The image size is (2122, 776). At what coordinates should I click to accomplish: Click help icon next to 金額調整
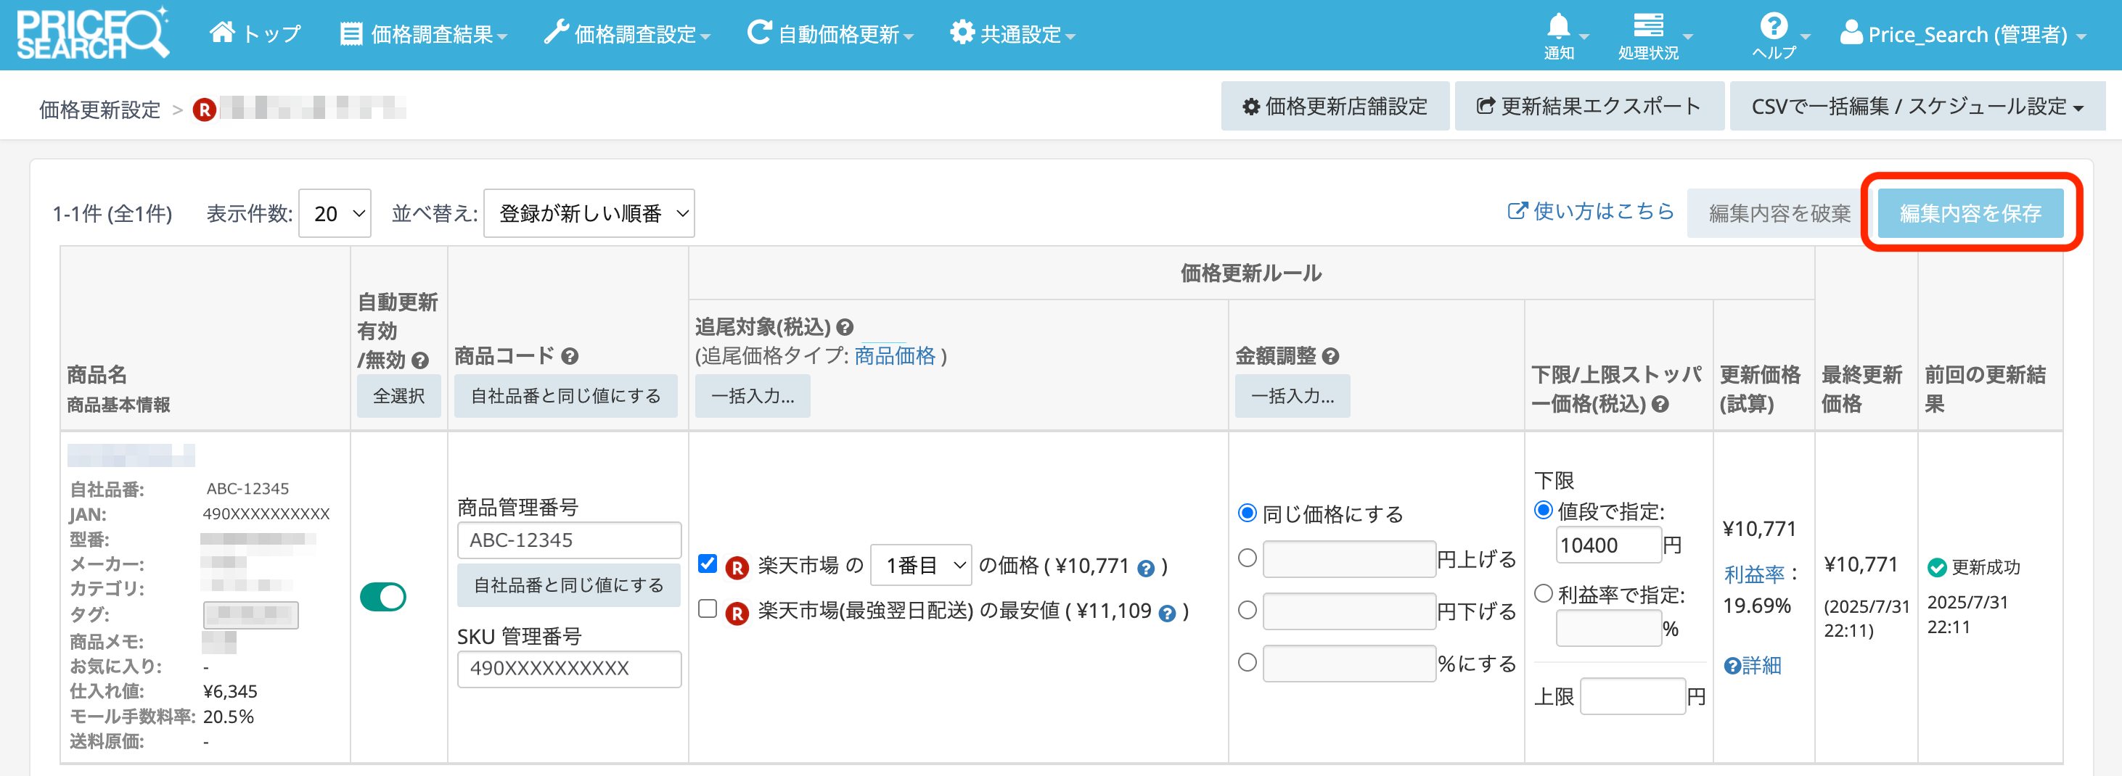(x=1330, y=356)
